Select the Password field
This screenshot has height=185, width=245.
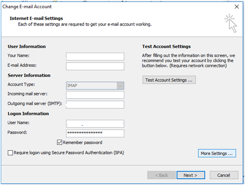(x=95, y=133)
